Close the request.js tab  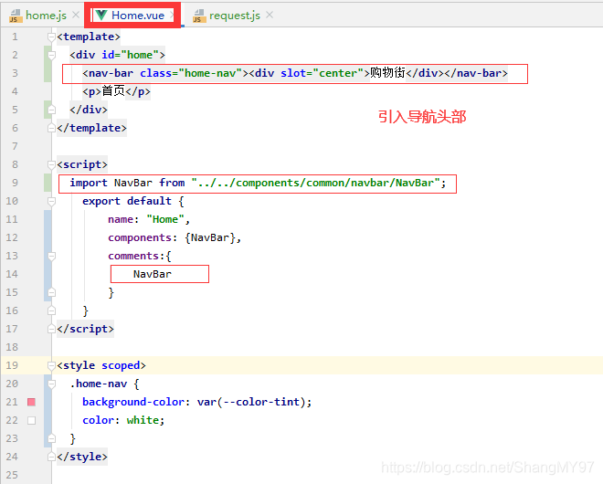click(270, 15)
